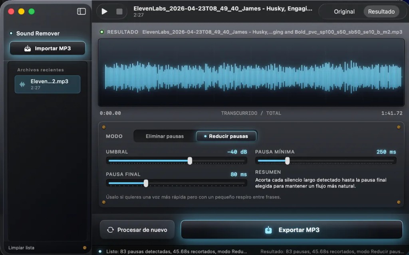Click the hint starting with Úsalo si quieres
The image size is (409, 255).
(193, 197)
